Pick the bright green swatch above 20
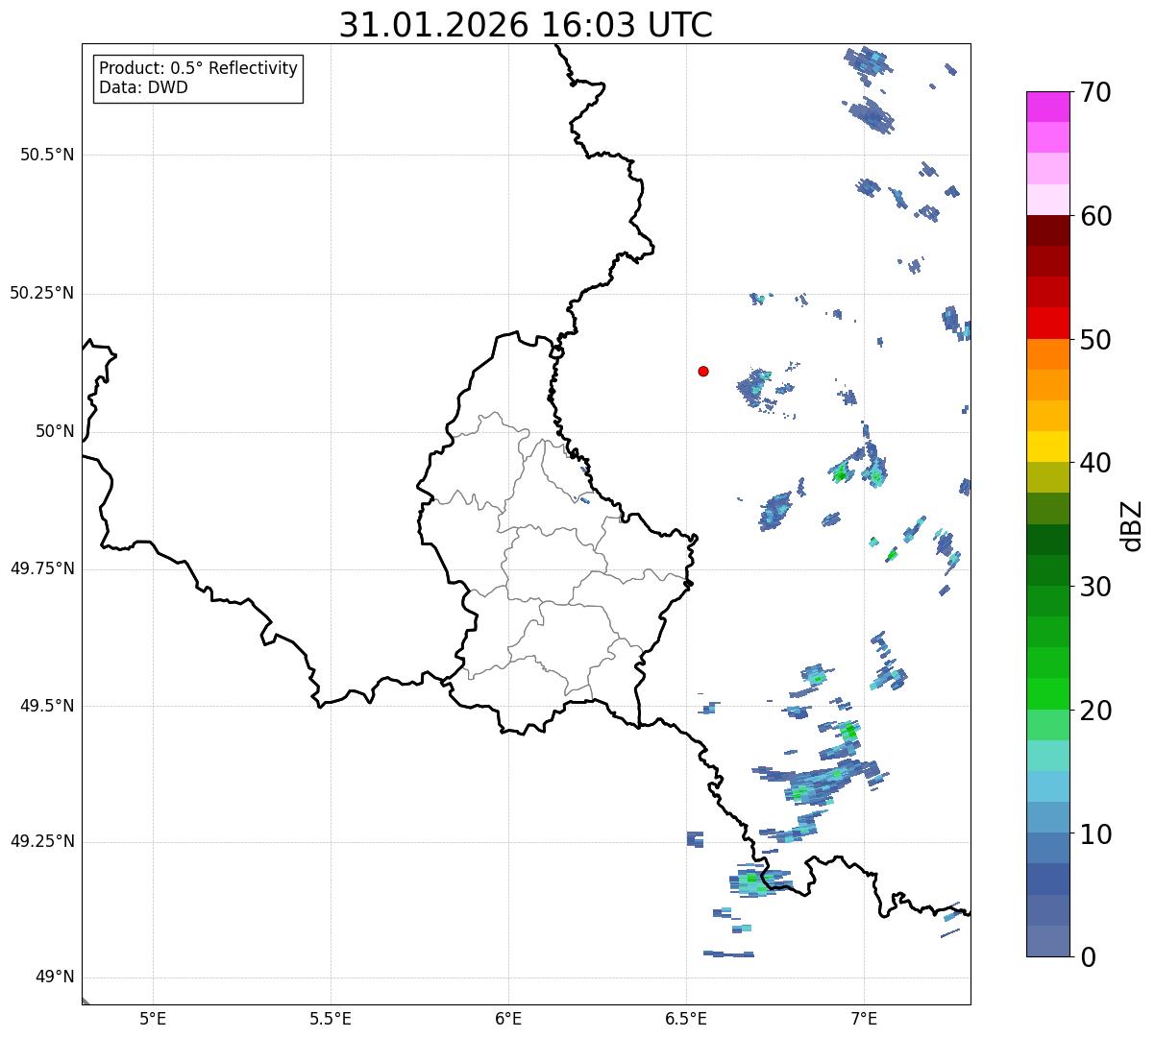Screen dimensions: 1155x1038 (x=1048, y=694)
